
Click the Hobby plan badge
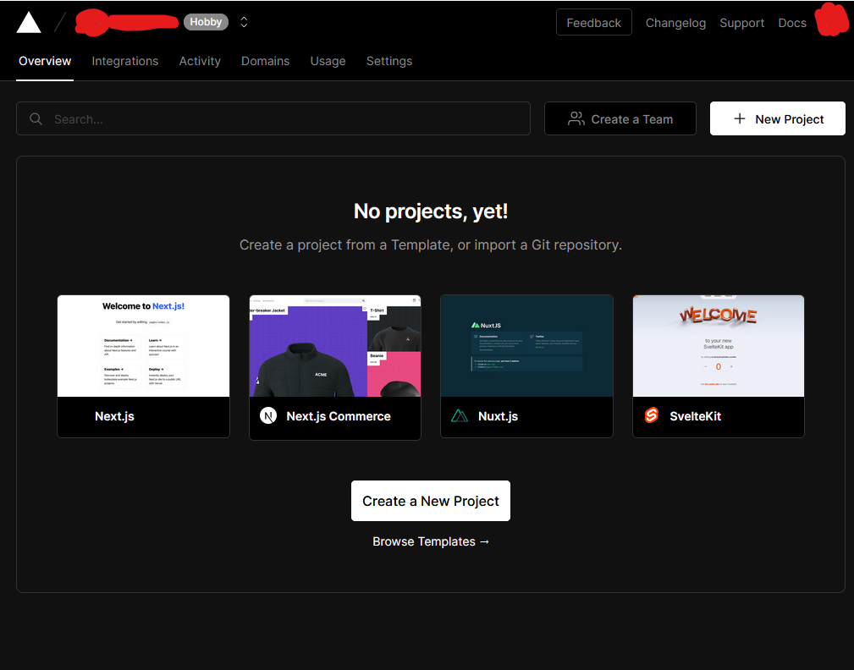tap(206, 22)
